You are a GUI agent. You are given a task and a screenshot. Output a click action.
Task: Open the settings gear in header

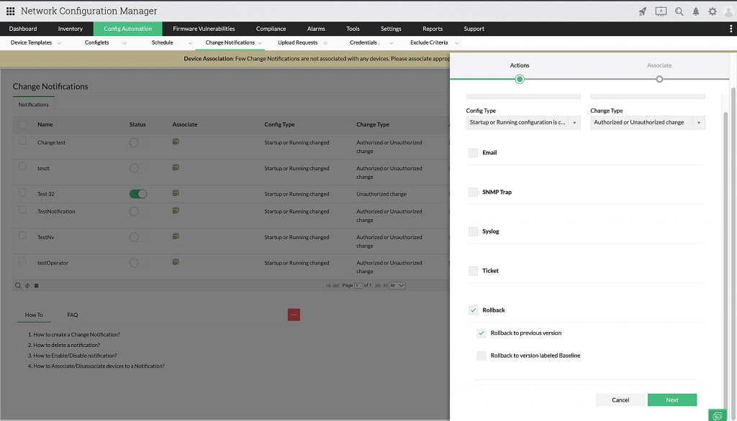[x=713, y=11]
